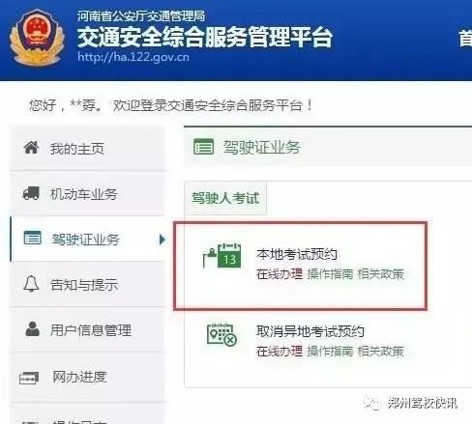This screenshot has height=424, width=472.
Task: Click the bell icon for 告知与提示
Action: [31, 284]
